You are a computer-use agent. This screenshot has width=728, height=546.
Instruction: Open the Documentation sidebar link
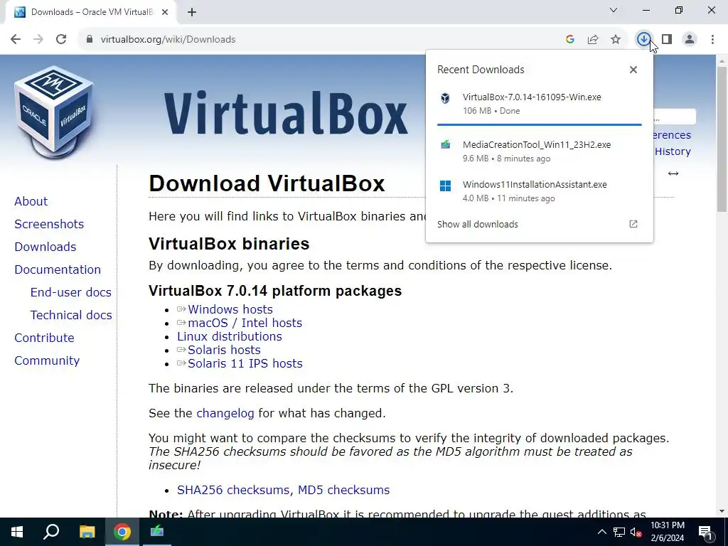[58, 269]
